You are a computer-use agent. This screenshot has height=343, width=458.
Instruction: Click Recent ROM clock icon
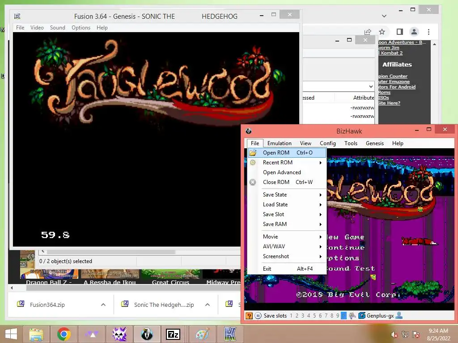coord(253,163)
